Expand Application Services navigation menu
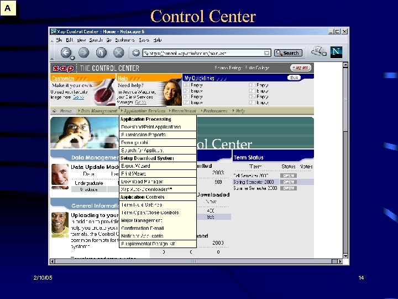398x299 pixels. point(143,111)
